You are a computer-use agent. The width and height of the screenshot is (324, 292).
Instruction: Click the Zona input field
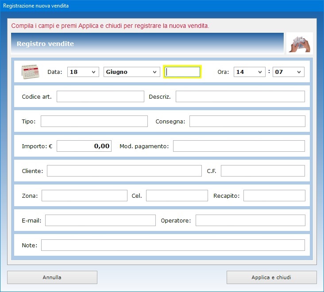click(x=85, y=196)
